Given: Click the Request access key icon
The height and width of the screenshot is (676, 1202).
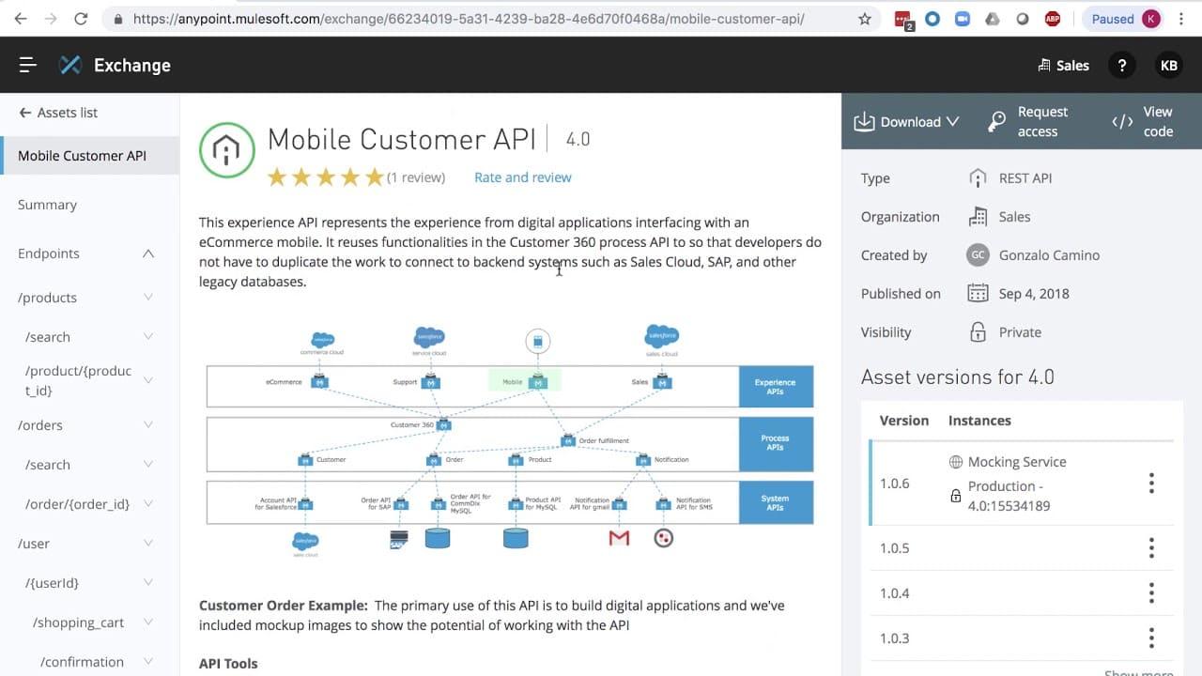Looking at the screenshot, I should tap(996, 121).
